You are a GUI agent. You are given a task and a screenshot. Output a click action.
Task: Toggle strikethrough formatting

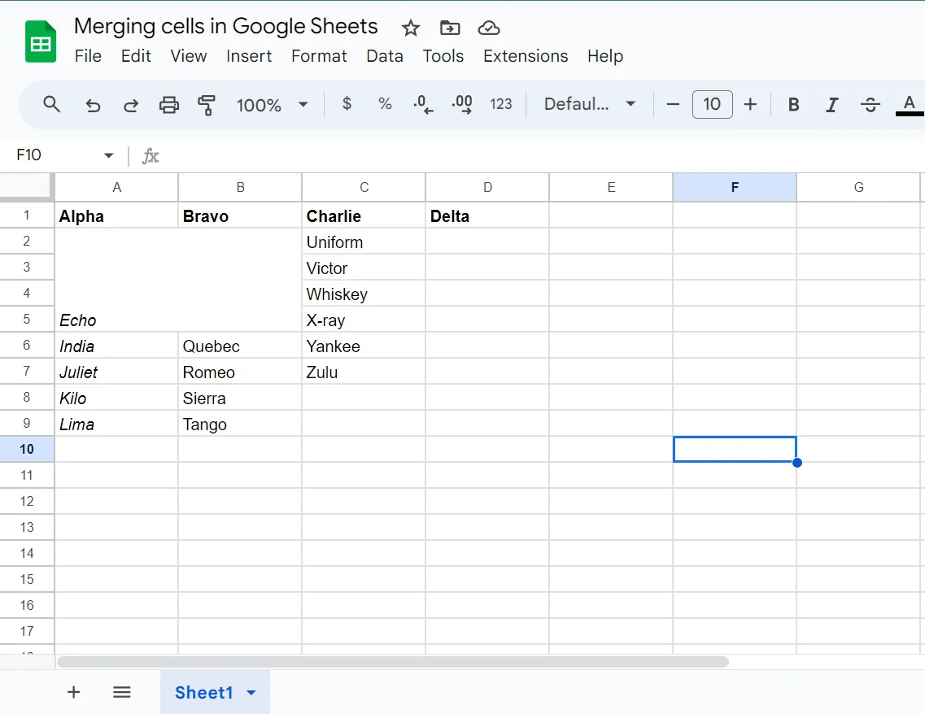870,105
